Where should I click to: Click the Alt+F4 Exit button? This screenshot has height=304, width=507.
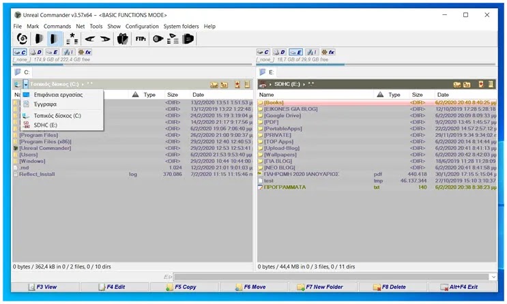click(463, 287)
